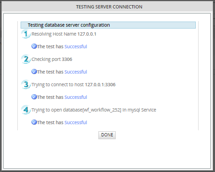Viewport: 215px width, 172px height.
Task: Click Trying to open database wf_workflow_252 text
Action: pyautogui.click(x=94, y=110)
